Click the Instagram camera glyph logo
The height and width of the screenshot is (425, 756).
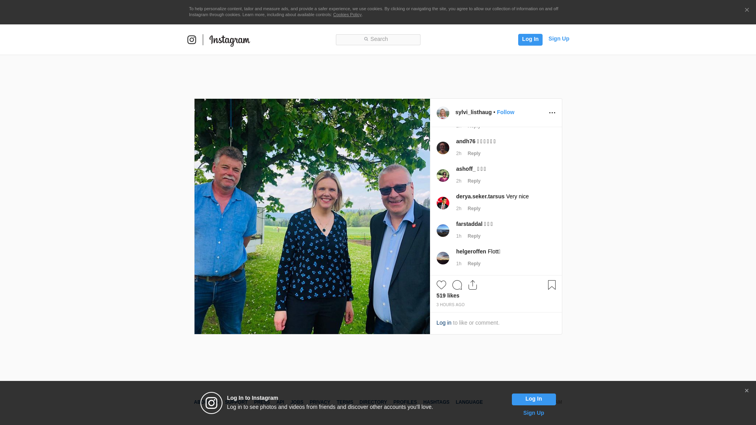192,40
